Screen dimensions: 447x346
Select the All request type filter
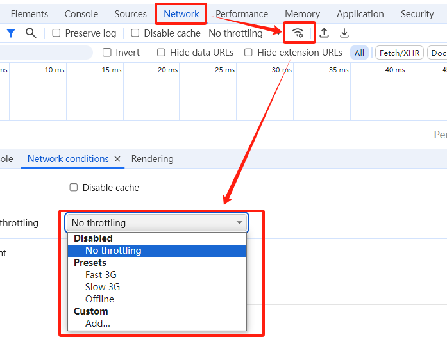(360, 53)
